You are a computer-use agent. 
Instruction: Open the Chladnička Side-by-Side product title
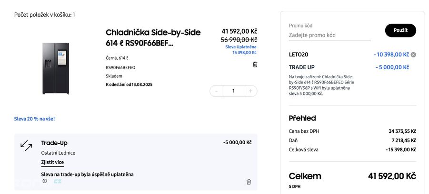(x=153, y=37)
